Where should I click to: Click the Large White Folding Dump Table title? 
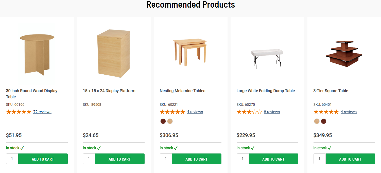(x=266, y=91)
